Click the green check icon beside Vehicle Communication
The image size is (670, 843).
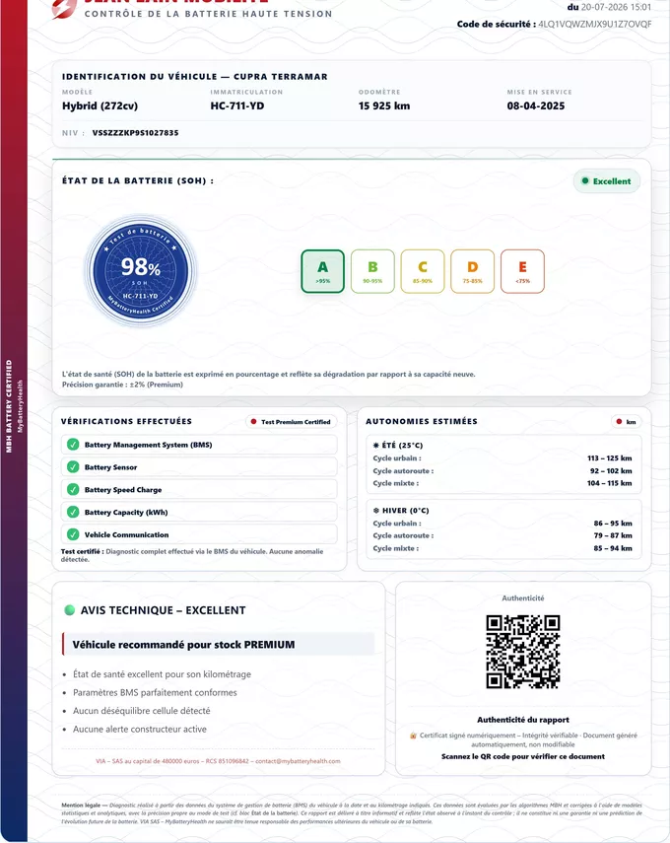click(x=73, y=535)
